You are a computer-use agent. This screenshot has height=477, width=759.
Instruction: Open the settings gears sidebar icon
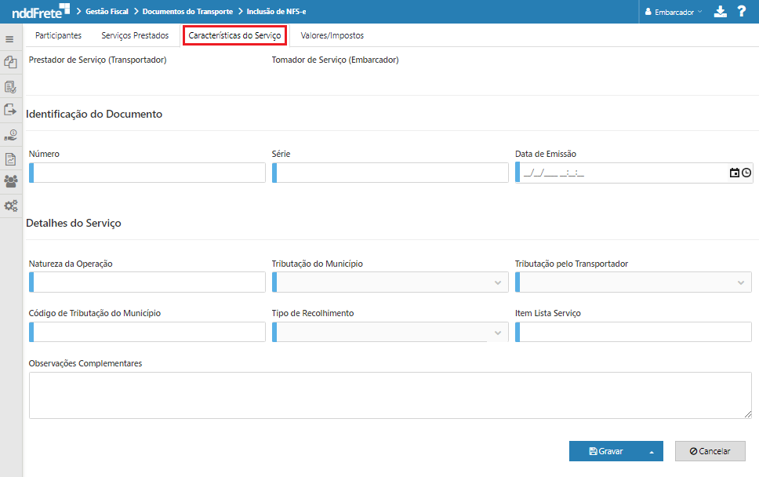click(x=10, y=206)
